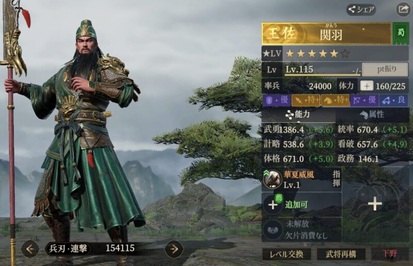
Task: Click the Lv.115 experience progress bar
Action: pos(322,75)
